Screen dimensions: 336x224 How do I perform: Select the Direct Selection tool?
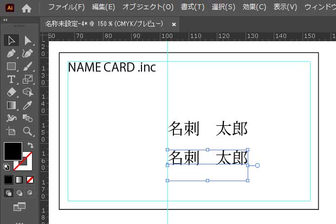pyautogui.click(x=28, y=40)
